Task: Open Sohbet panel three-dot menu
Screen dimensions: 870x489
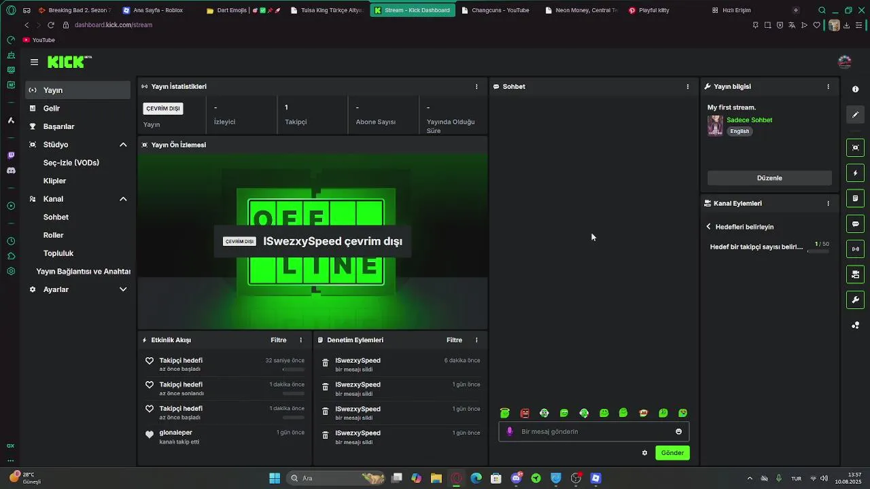Action: (x=687, y=86)
